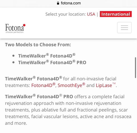
Task: Tap the 'choose perfection' tagline under logo
Action: pyautogui.click(x=15, y=32)
